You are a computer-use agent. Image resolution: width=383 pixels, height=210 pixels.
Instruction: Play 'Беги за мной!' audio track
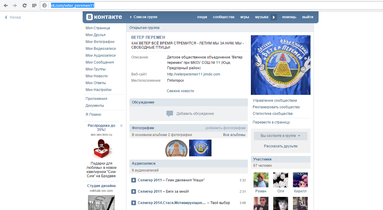click(x=134, y=192)
